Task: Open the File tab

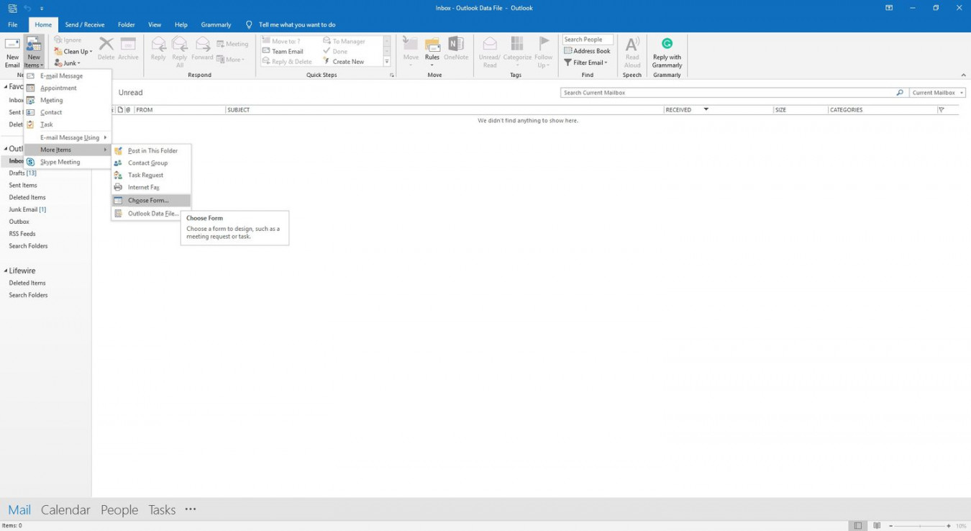Action: pyautogui.click(x=13, y=24)
